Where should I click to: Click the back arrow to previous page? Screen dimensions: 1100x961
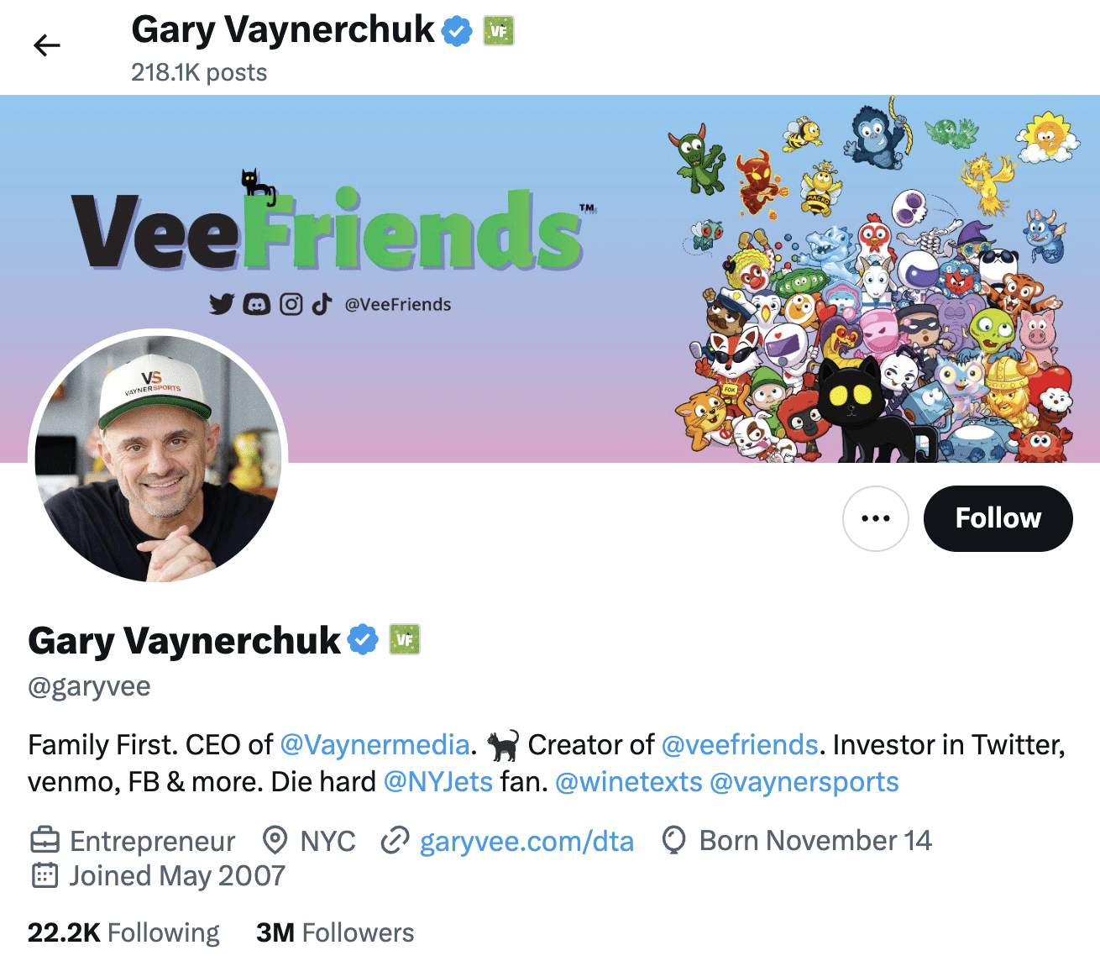tap(46, 45)
